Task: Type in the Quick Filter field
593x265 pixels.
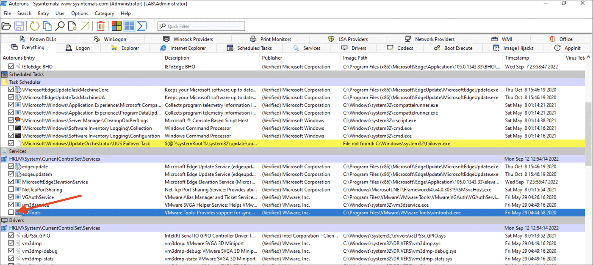Action: (201, 26)
